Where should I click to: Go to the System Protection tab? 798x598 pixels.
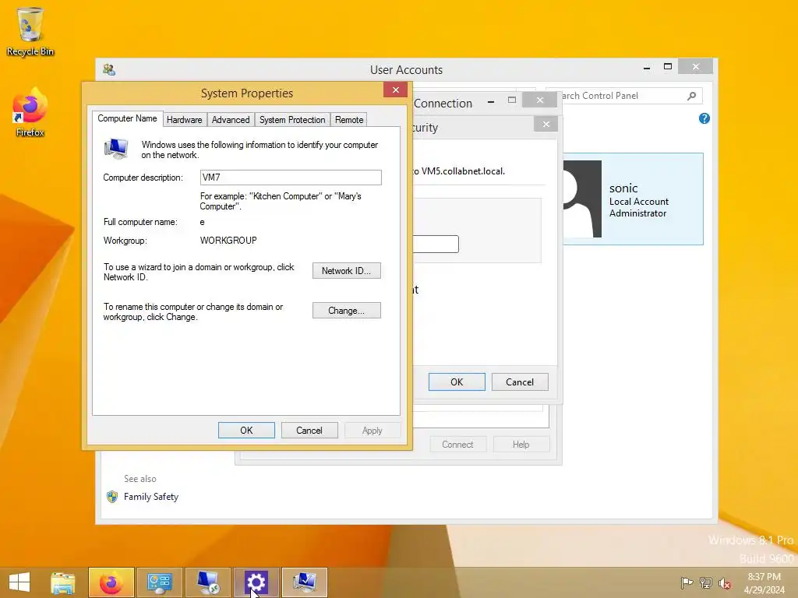[292, 120]
